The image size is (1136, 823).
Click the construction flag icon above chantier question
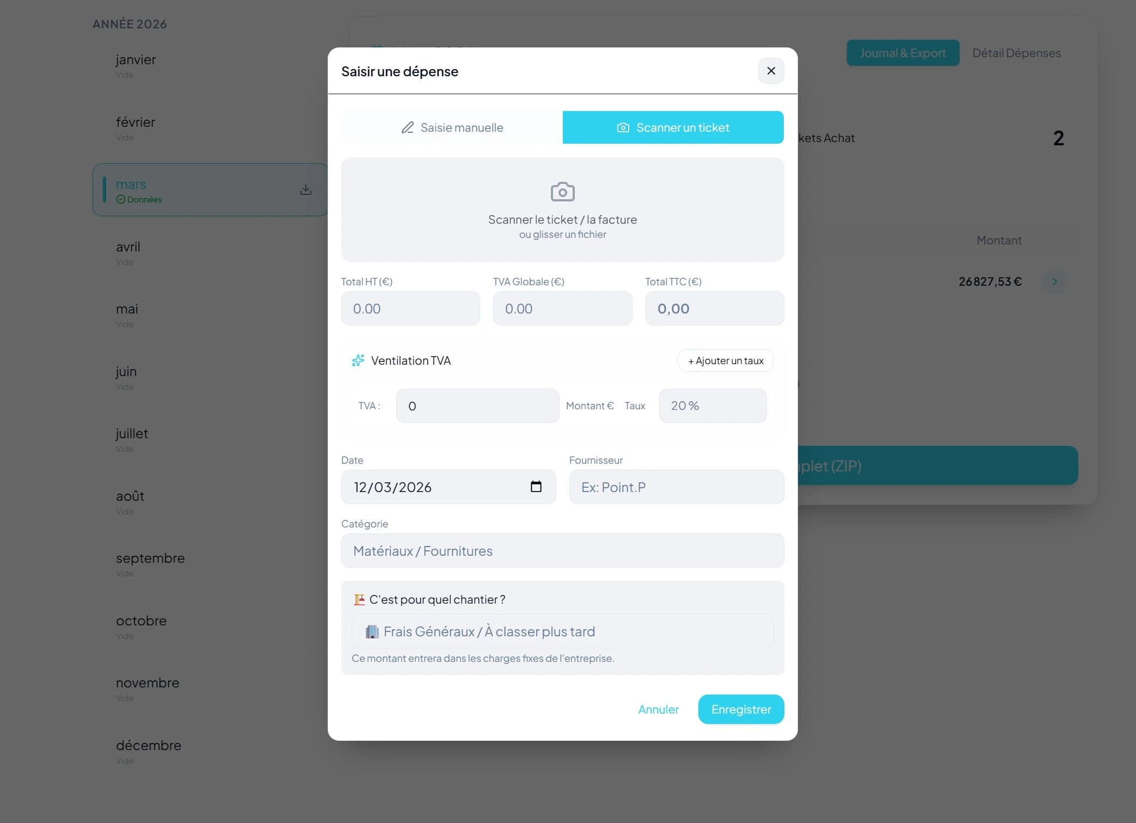[359, 599]
